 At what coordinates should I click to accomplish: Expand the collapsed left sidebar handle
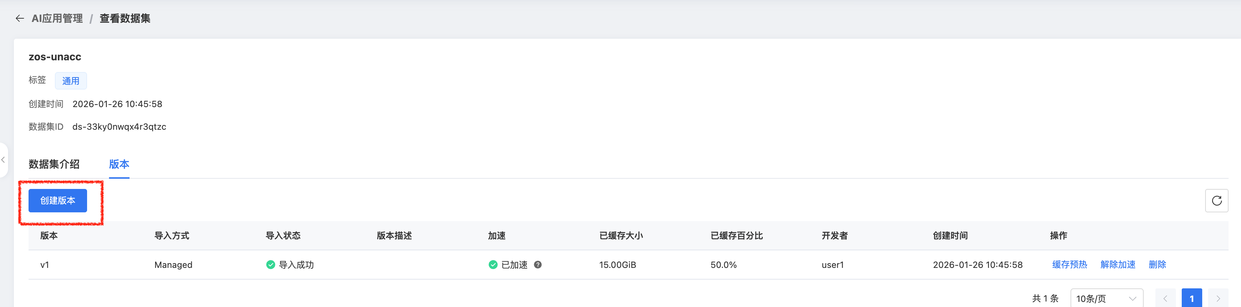[x=3, y=160]
